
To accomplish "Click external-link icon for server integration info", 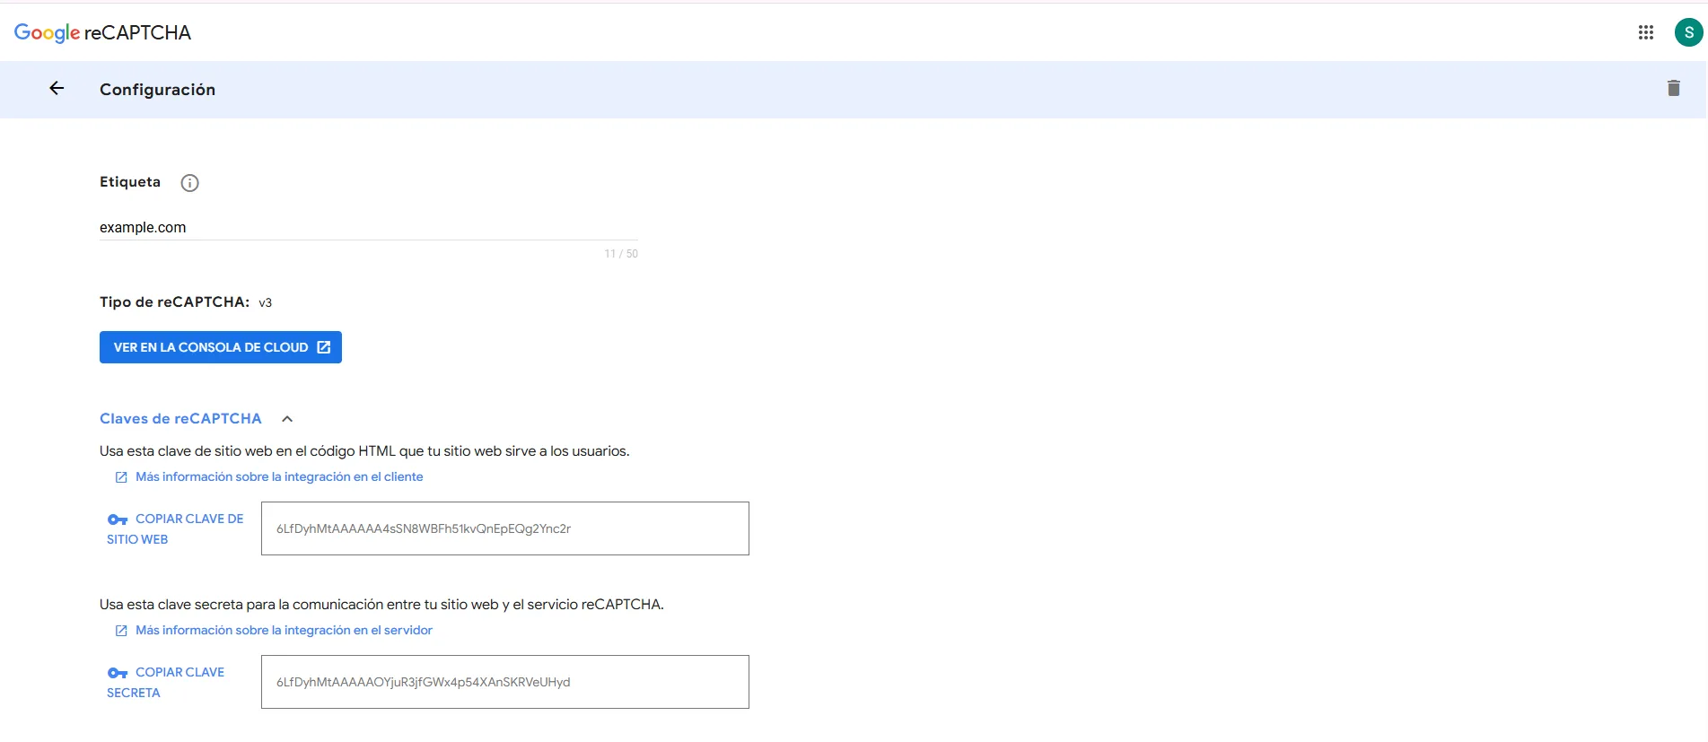I will 121,631.
